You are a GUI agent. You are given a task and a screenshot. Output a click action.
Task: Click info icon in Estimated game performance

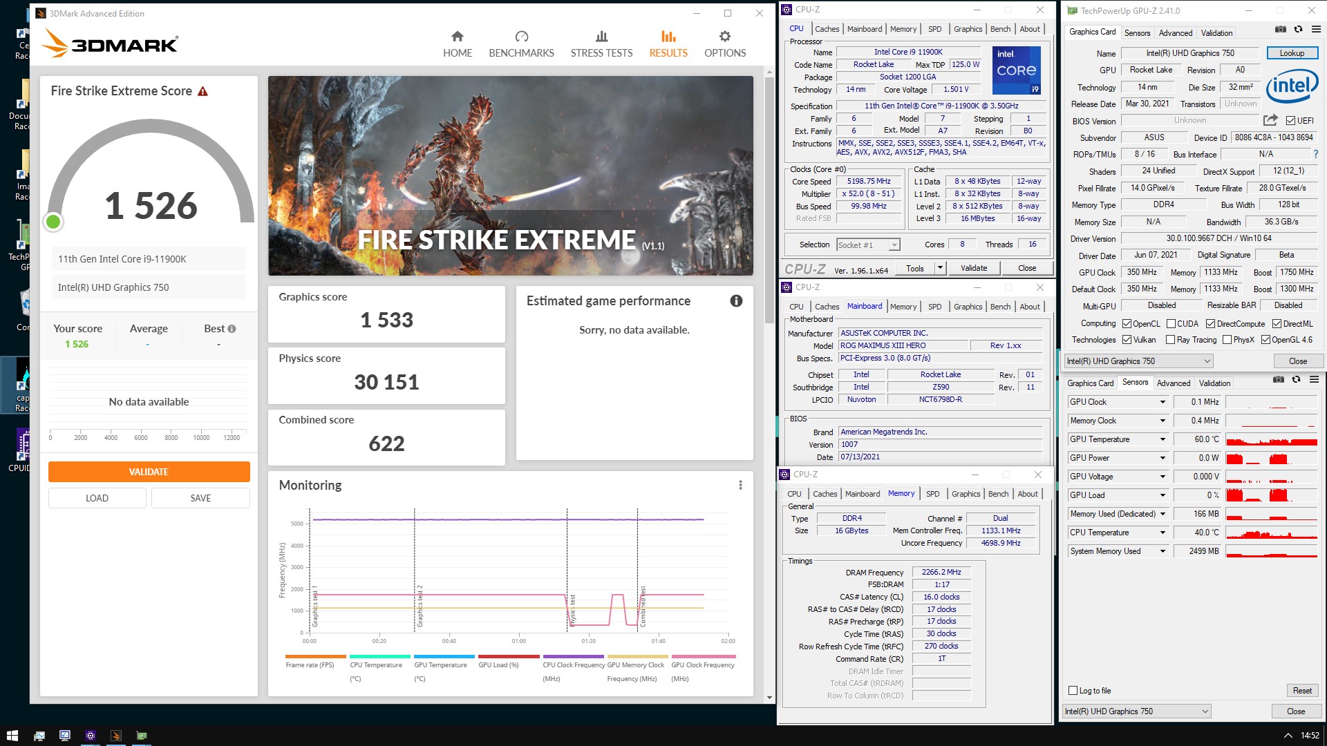[736, 300]
